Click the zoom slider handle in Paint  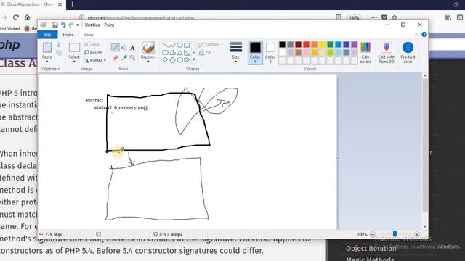pyautogui.click(x=395, y=234)
